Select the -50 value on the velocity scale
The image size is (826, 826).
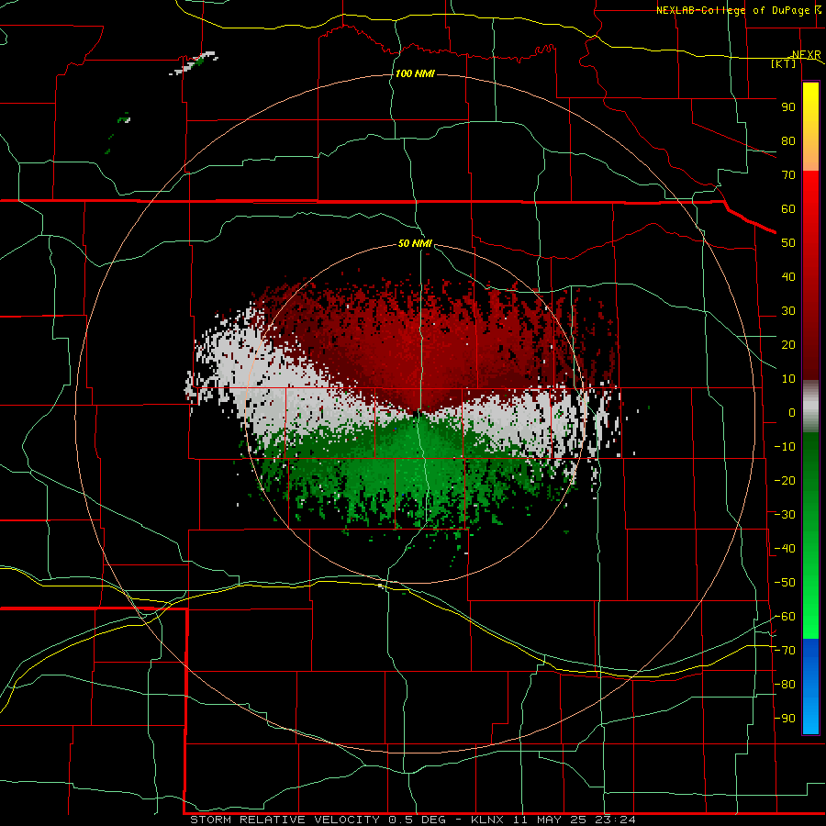tap(785, 583)
